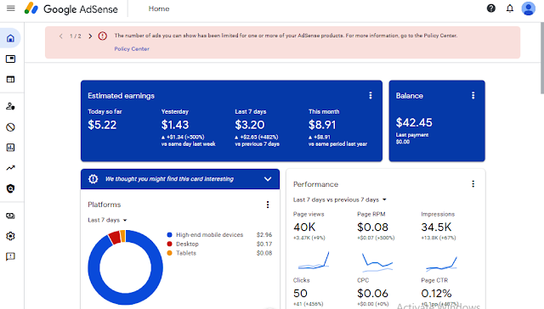The width and height of the screenshot is (544, 309).
Task: Open the Policy center shield sidebar icon
Action: [11, 188]
